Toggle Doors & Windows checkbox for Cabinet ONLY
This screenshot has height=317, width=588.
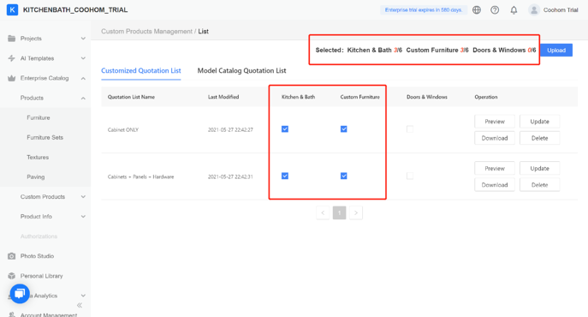410,129
